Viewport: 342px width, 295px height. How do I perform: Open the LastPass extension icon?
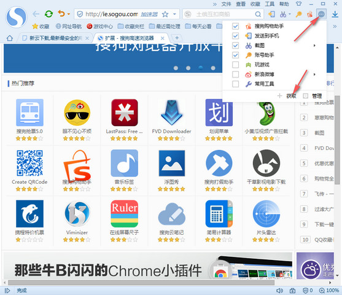pyautogui.click(x=124, y=112)
